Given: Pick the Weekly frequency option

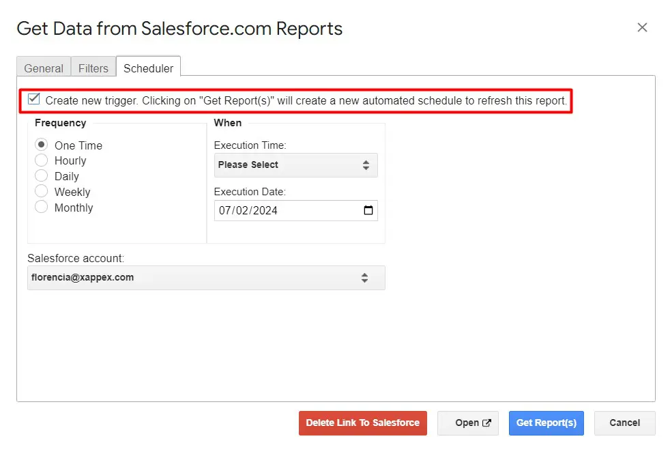Looking at the screenshot, I should click(x=42, y=192).
